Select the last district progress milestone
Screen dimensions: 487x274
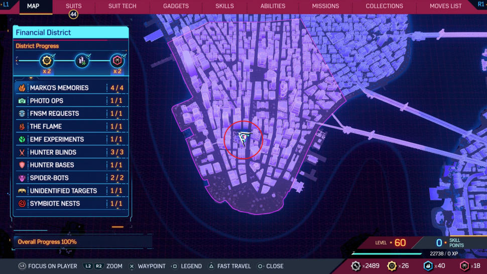117,61
